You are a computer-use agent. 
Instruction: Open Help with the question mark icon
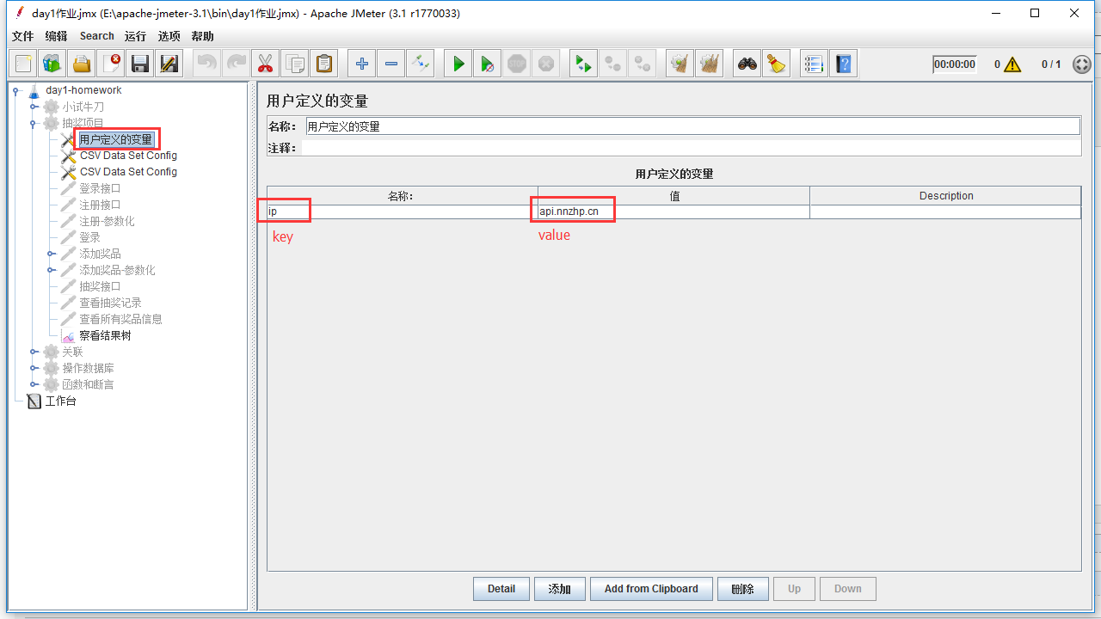pyautogui.click(x=844, y=64)
